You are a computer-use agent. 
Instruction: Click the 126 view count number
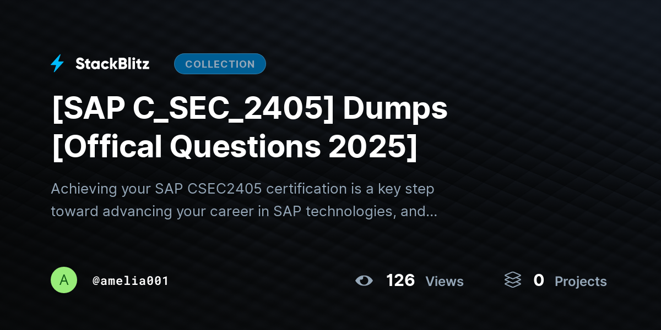[x=400, y=280]
